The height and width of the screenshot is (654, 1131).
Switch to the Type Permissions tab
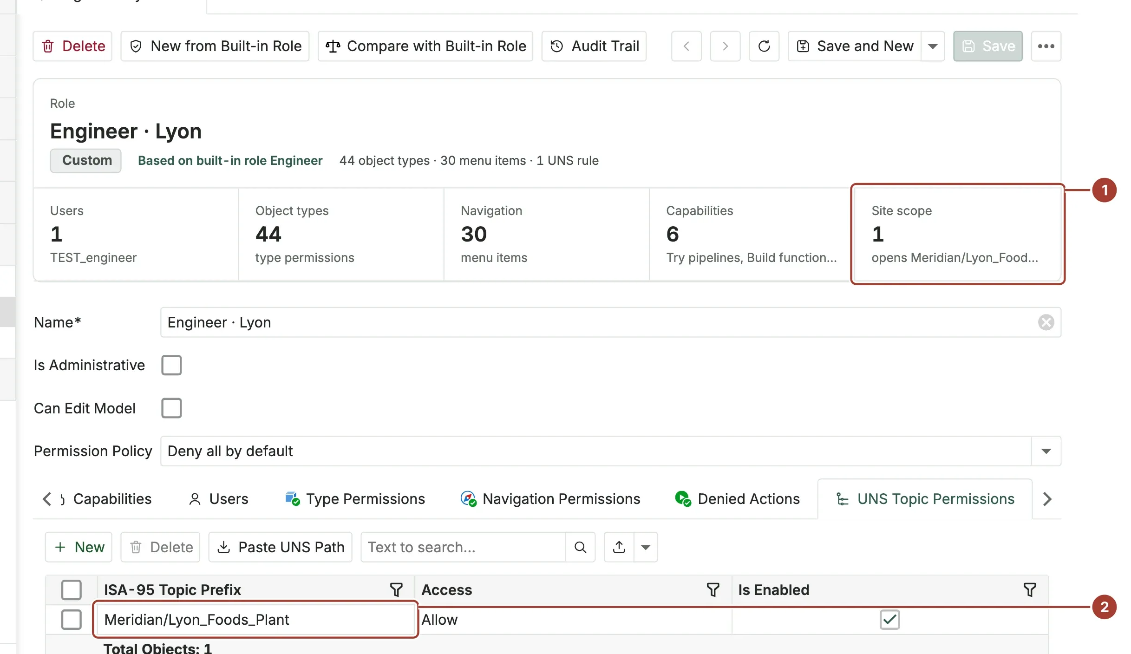[355, 499]
